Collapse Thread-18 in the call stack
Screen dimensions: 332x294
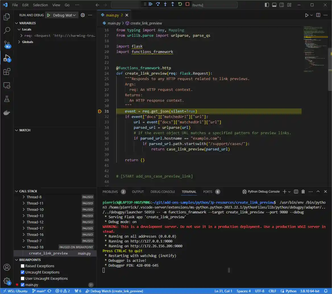point(24,247)
